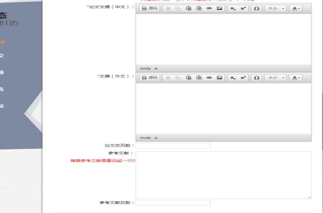Apply subscript in foreign abstract editor
The height and width of the screenshot is (213, 323).
233,78
